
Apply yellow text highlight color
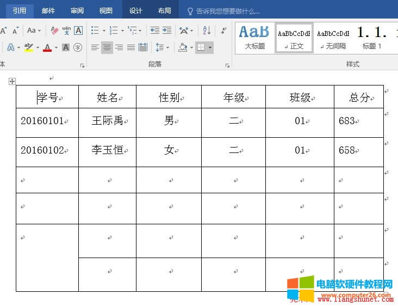point(29,47)
